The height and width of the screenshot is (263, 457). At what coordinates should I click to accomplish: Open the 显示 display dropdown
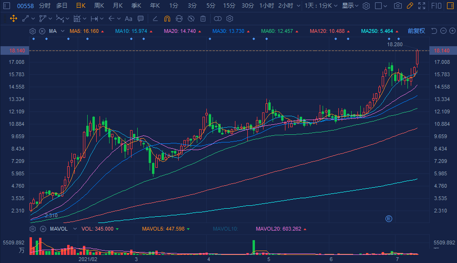pos(350,6)
